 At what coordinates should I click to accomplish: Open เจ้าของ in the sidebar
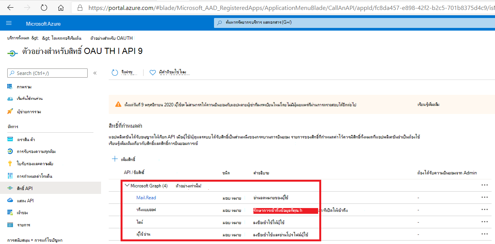[x=22, y=213]
